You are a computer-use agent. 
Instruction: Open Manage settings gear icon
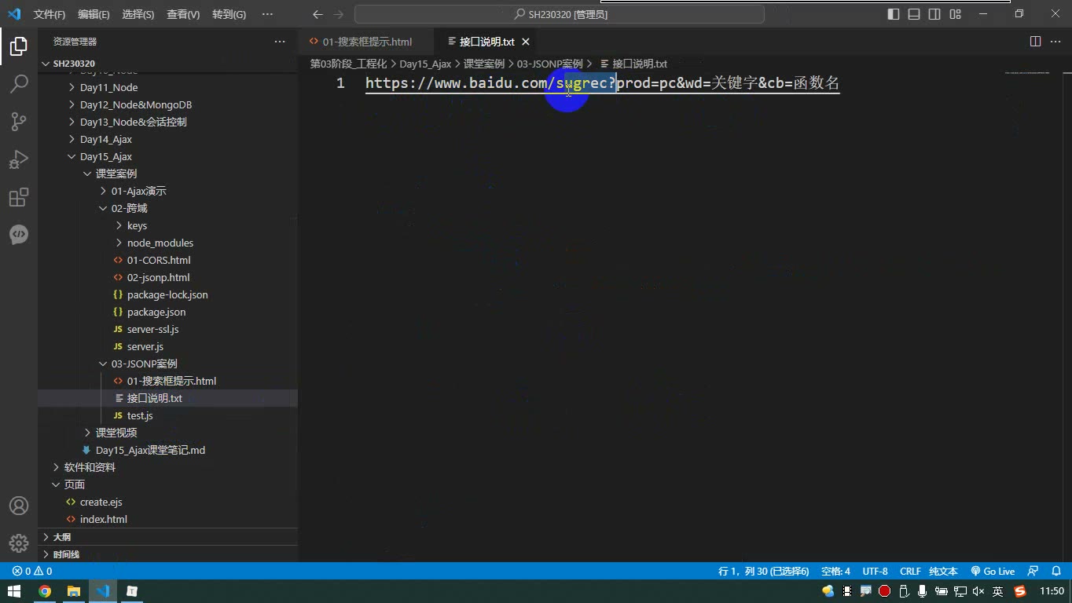click(x=19, y=543)
